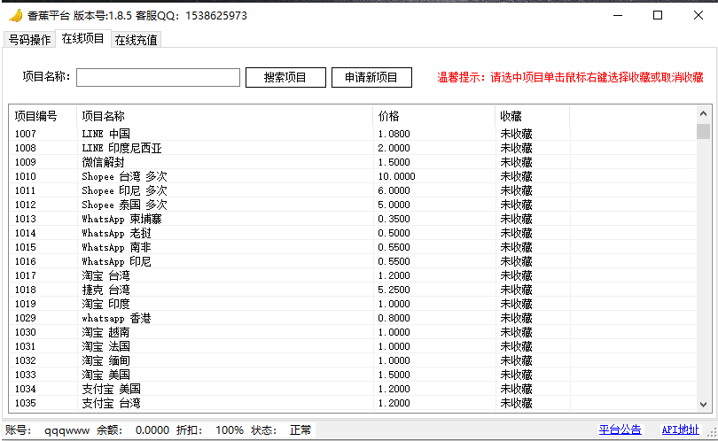Click 未收藏 status in row 1019

pyautogui.click(x=516, y=304)
